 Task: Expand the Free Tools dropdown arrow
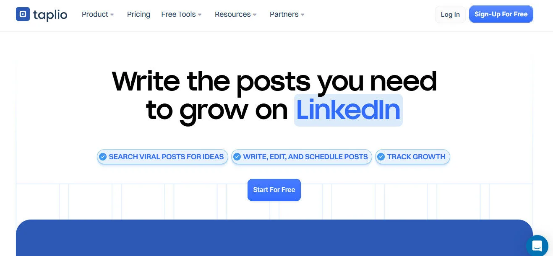click(x=200, y=15)
